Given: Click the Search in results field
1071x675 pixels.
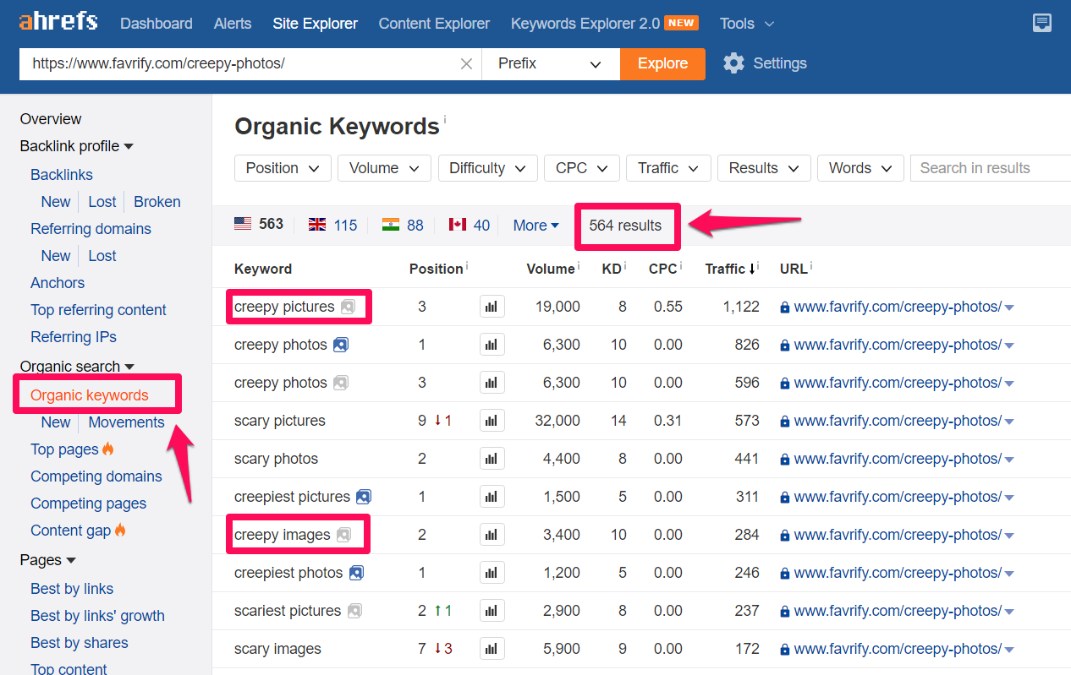Looking at the screenshot, I should pyautogui.click(x=990, y=168).
